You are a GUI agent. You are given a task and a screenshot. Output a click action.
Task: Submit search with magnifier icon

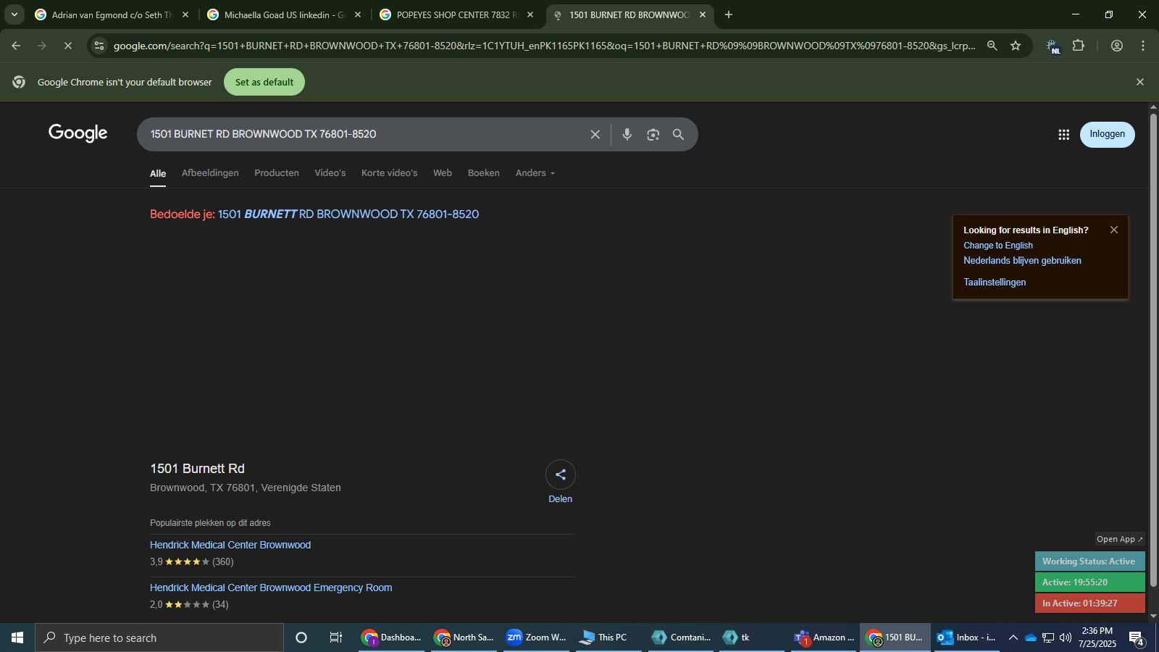pyautogui.click(x=679, y=134)
